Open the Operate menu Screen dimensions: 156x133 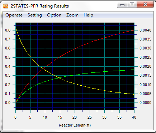[14, 15]
